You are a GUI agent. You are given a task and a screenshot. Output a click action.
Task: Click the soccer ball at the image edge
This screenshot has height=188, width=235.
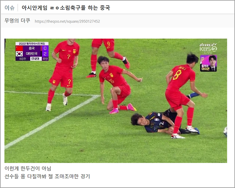225,132
